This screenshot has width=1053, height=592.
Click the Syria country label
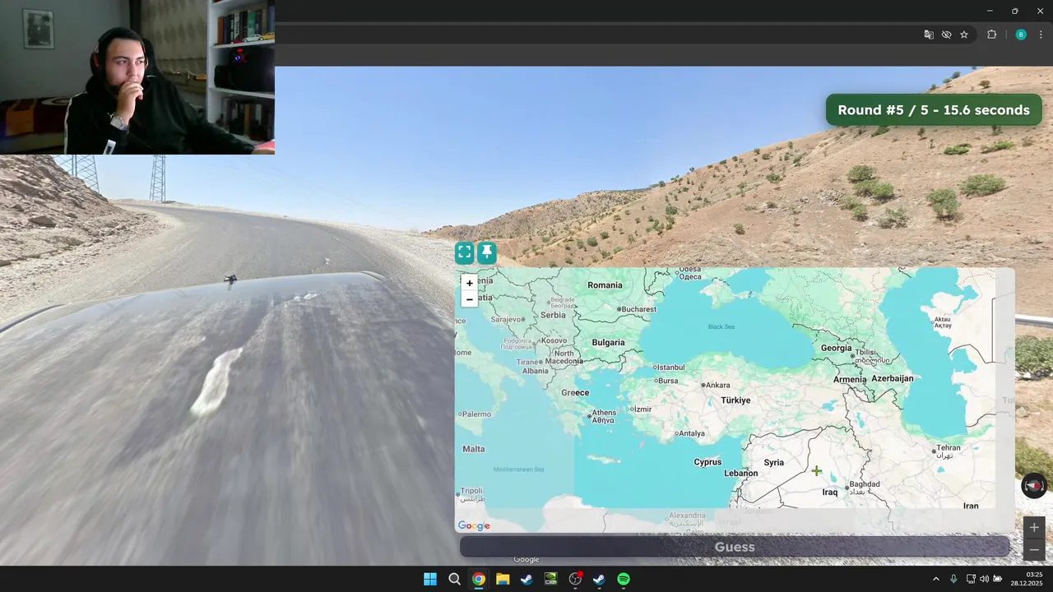[774, 463]
